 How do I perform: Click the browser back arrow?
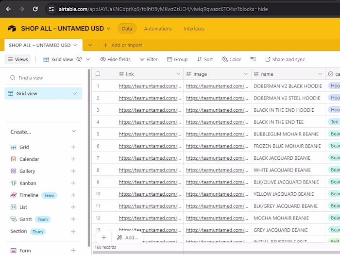8,9
